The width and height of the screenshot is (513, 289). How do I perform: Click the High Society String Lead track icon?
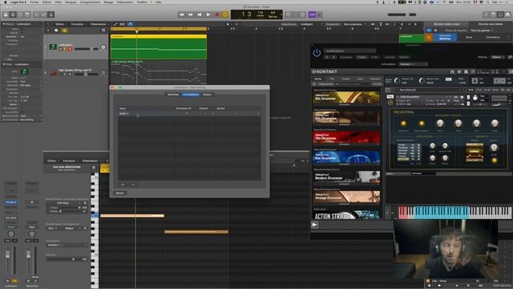pyautogui.click(x=53, y=73)
